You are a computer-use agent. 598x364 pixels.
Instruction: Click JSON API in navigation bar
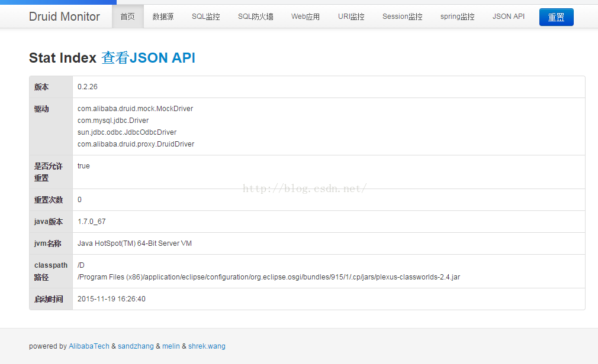509,17
